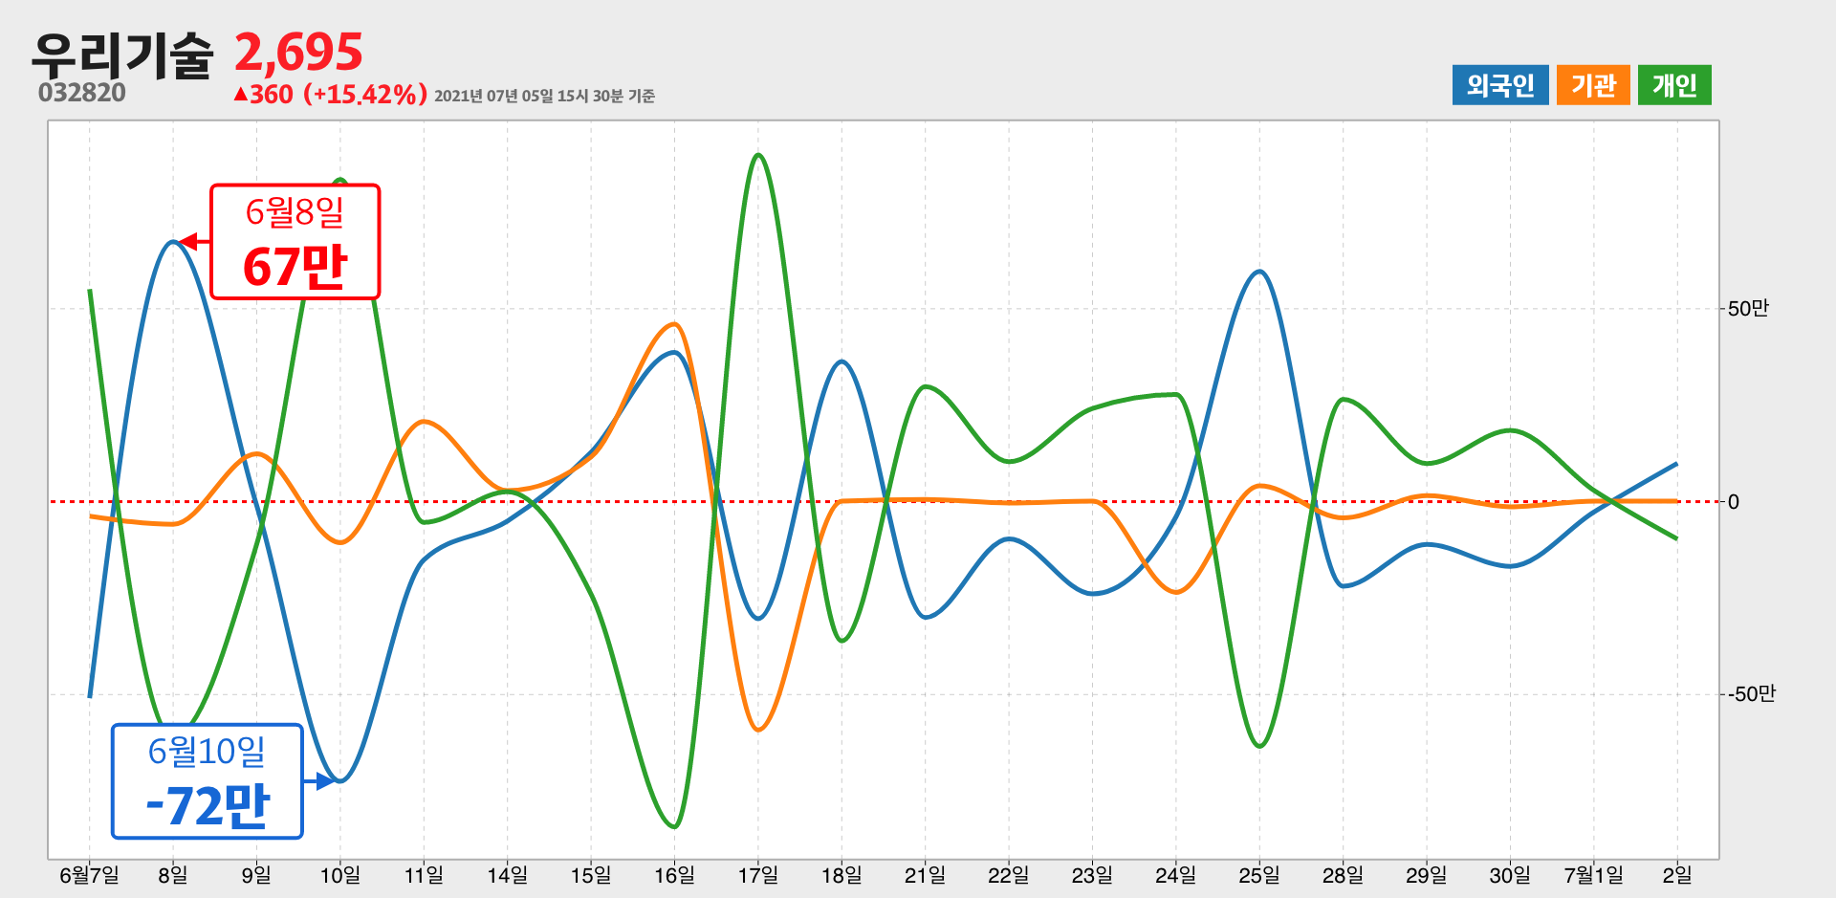Click the blue line peak at 18일

(841, 361)
